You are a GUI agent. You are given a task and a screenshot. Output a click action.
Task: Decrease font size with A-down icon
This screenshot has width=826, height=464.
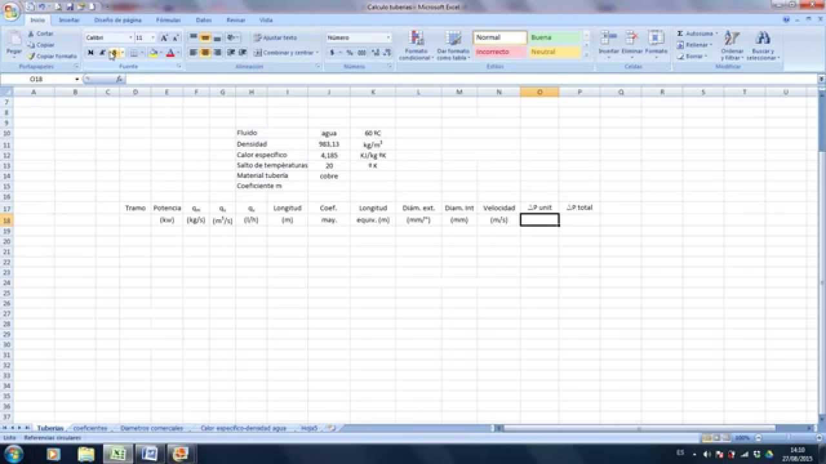click(175, 38)
